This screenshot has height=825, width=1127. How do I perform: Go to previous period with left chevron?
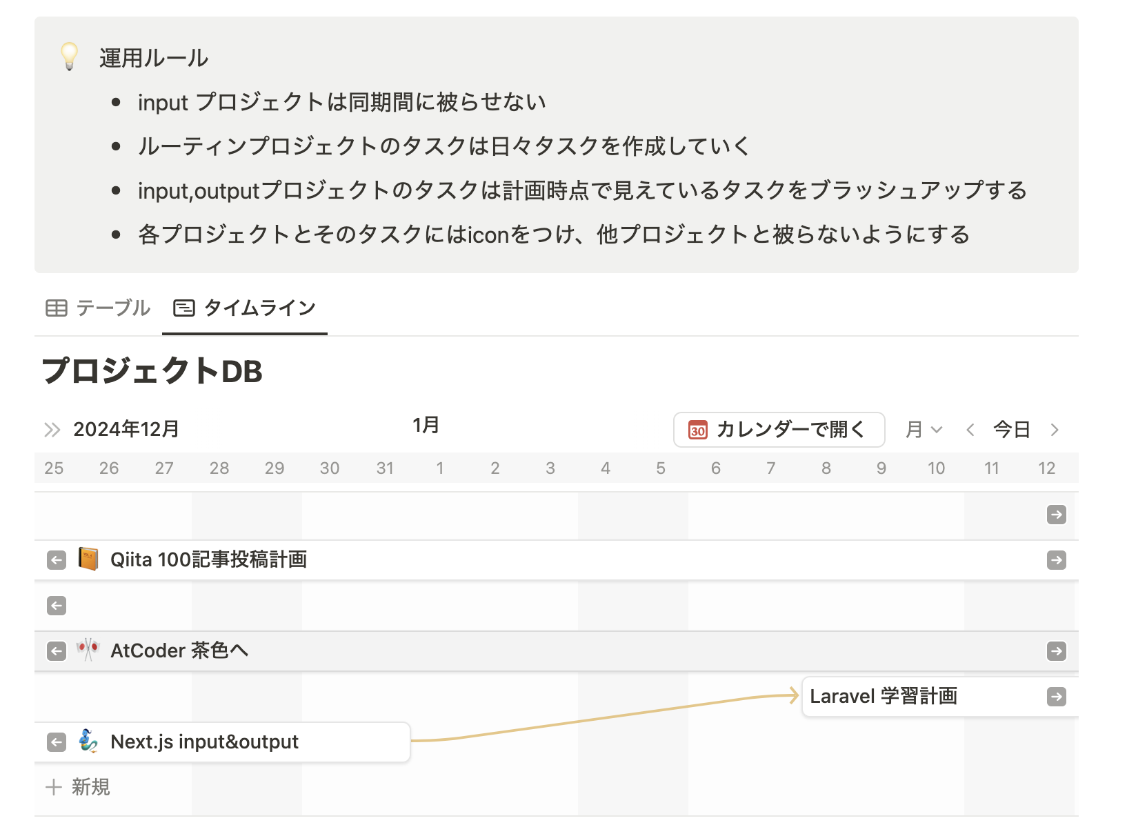pyautogui.click(x=970, y=430)
